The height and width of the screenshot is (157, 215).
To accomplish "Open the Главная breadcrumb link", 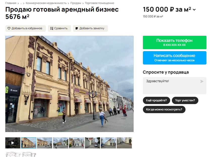I will coord(11,3).
